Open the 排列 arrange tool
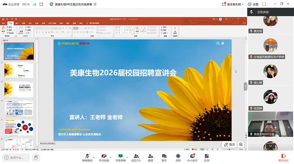 pos(137,30)
